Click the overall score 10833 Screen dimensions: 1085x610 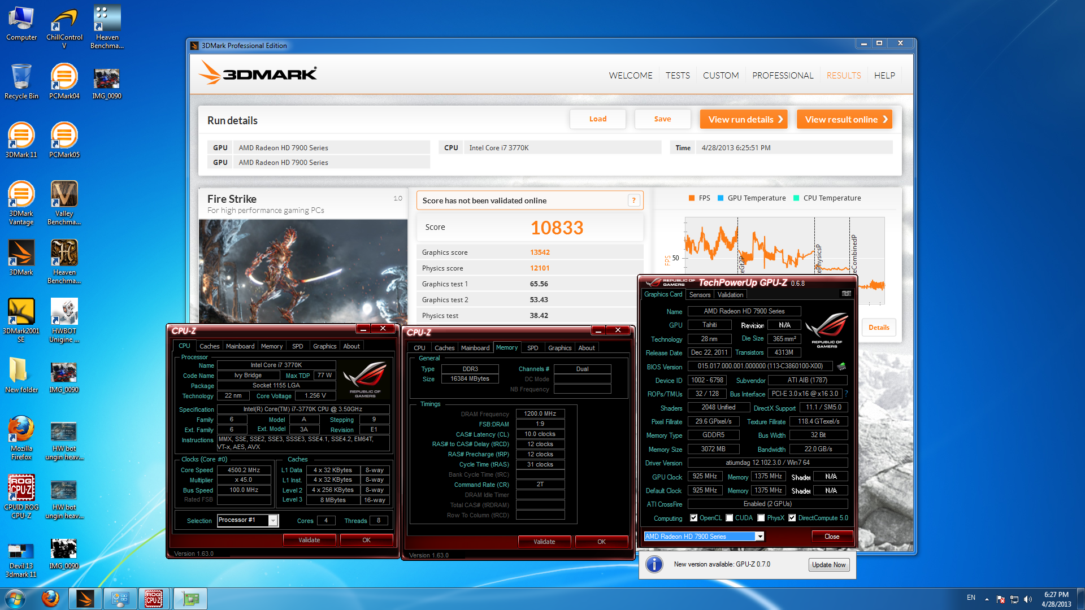557,228
